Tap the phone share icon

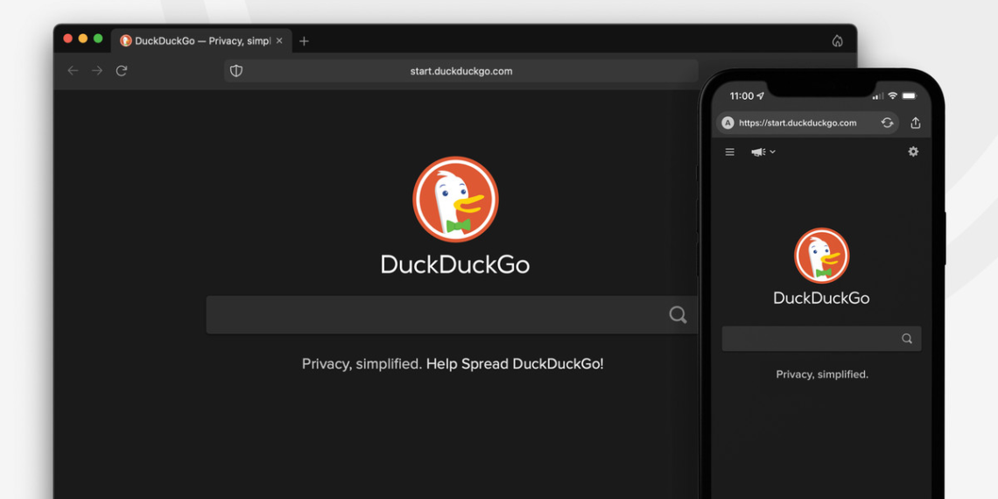click(916, 123)
